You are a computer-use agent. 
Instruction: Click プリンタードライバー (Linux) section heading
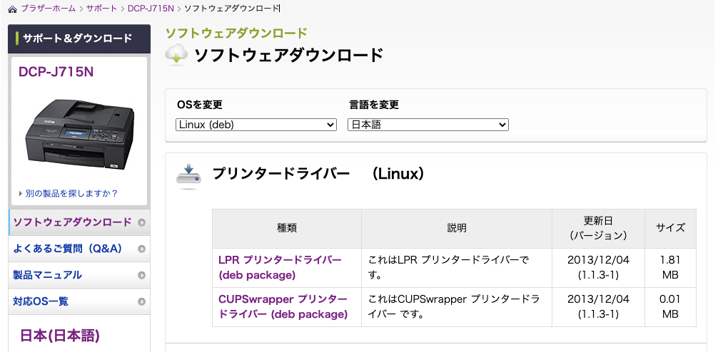(318, 174)
